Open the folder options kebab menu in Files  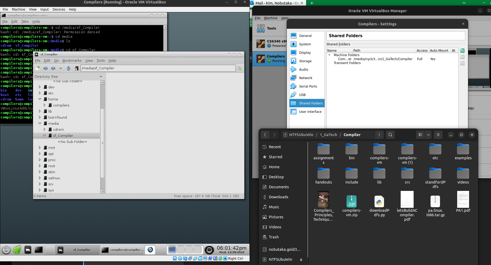tap(379, 135)
